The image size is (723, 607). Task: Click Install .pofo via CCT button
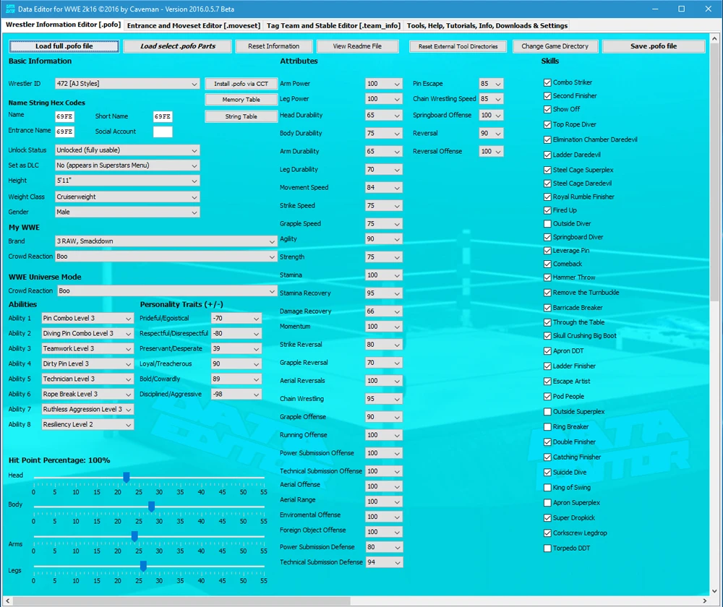(x=241, y=84)
